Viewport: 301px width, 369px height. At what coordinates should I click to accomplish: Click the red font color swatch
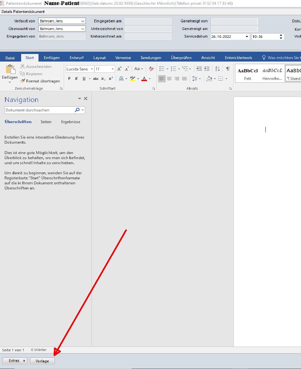click(144, 79)
